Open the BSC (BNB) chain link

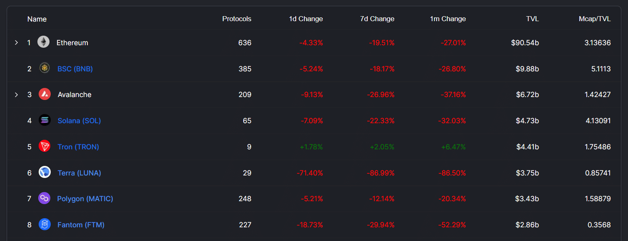[x=75, y=69]
